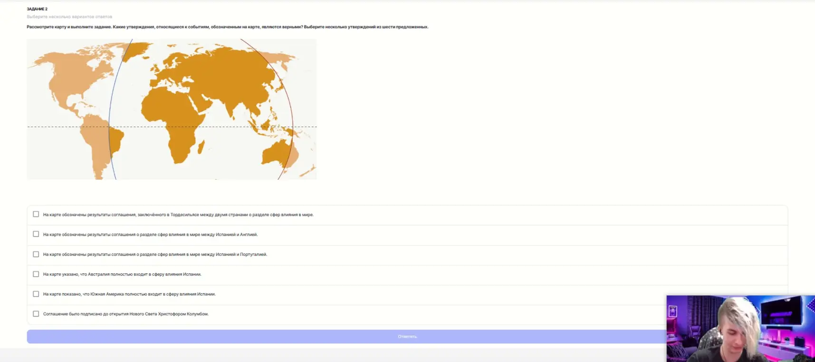This screenshot has width=815, height=362.
Task: Click the ЗАДАНИЕ 2 heading
Action: 37,9
